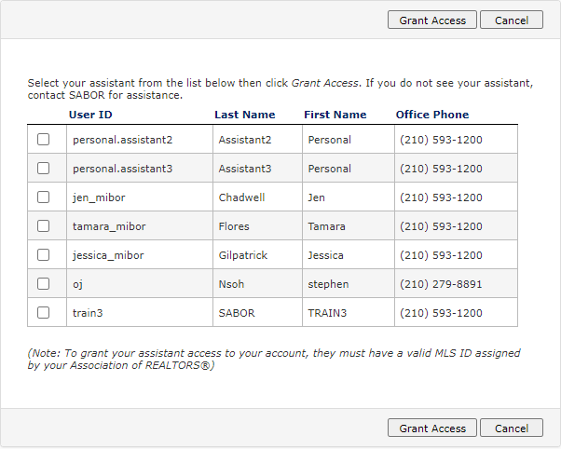561x449 pixels.
Task: Click the User ID column header
Action: (90, 115)
